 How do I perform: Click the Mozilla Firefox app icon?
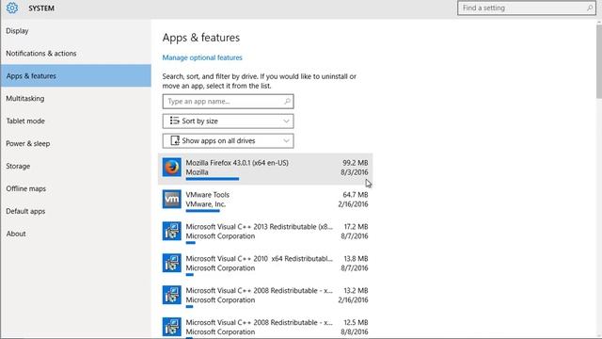tap(171, 168)
